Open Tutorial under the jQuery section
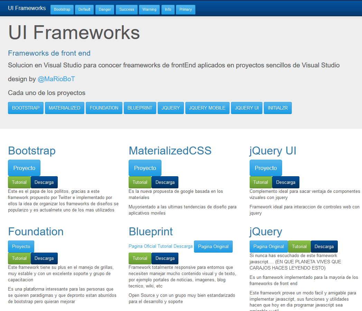 coord(299,247)
